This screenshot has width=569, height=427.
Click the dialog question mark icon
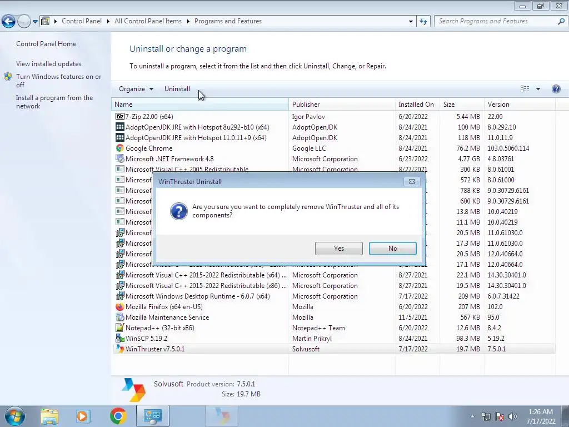point(179,211)
